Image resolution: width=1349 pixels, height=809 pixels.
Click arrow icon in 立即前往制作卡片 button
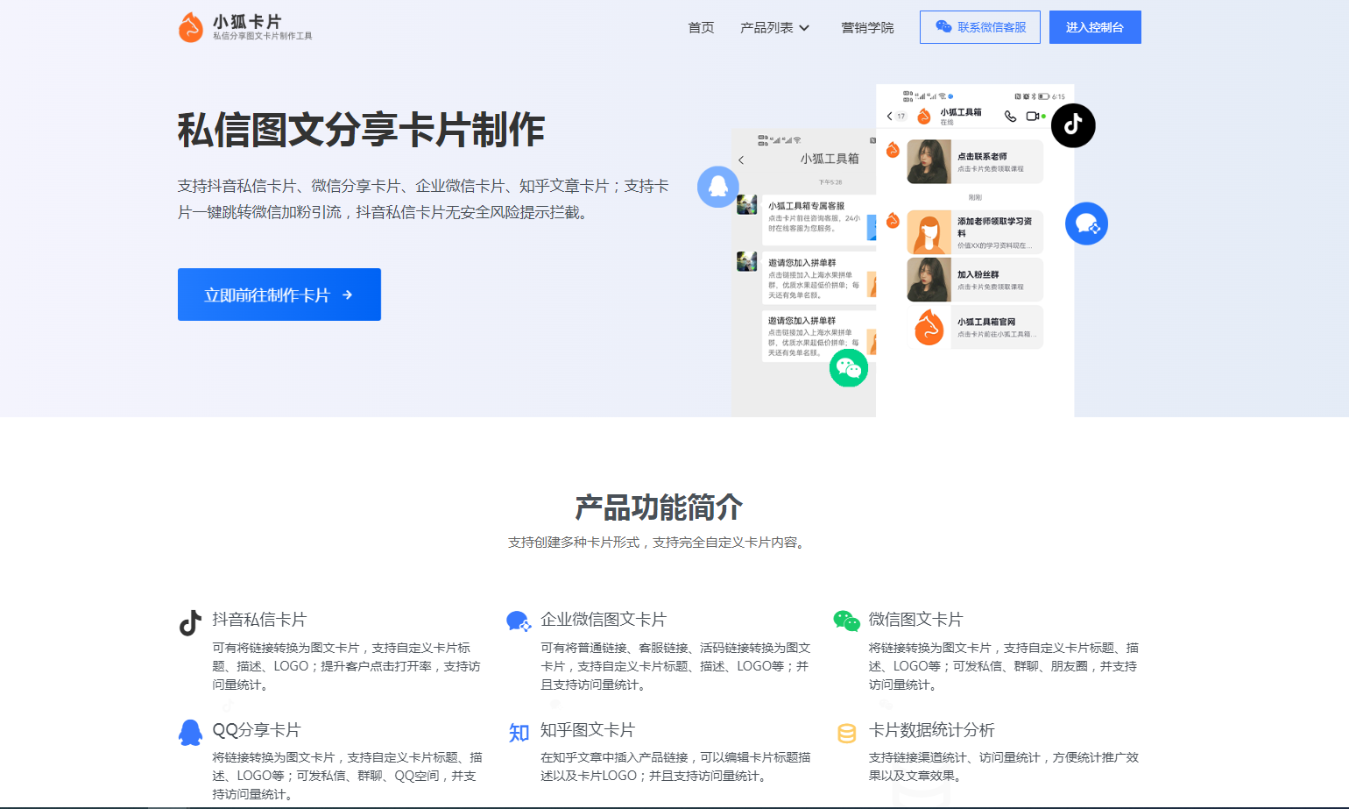click(348, 295)
